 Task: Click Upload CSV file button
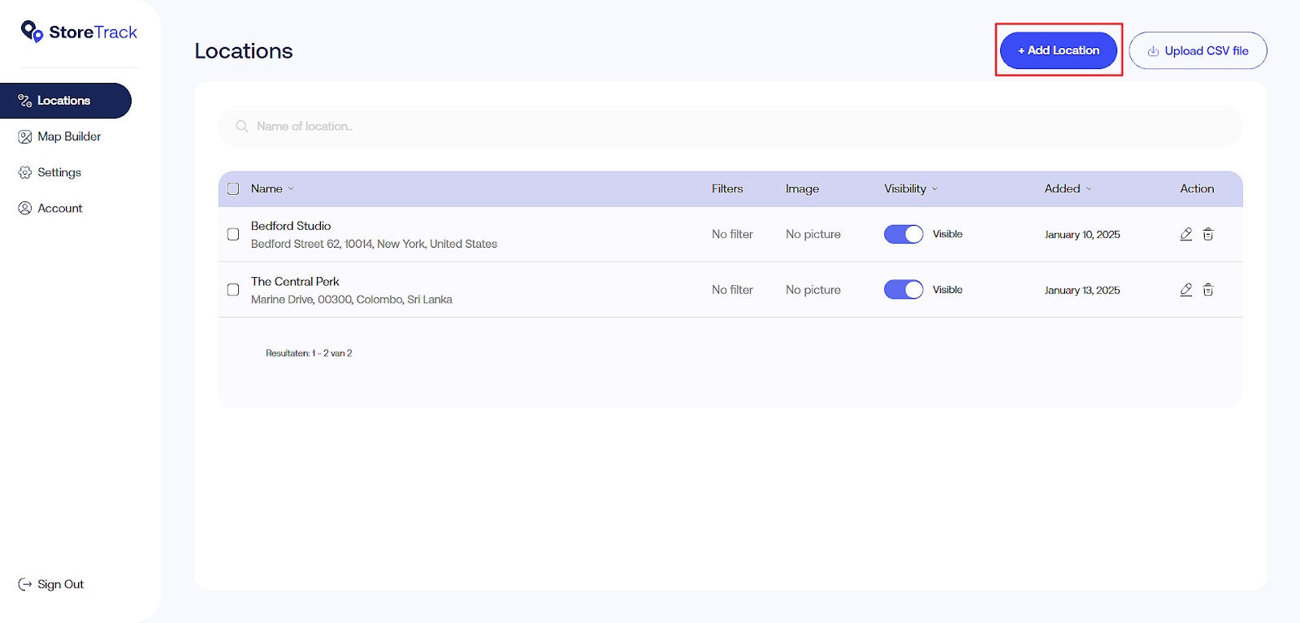tap(1198, 50)
